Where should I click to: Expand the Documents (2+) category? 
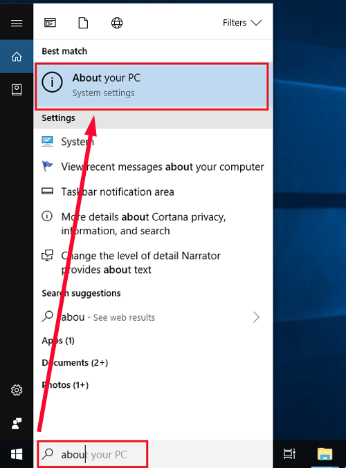pos(75,363)
